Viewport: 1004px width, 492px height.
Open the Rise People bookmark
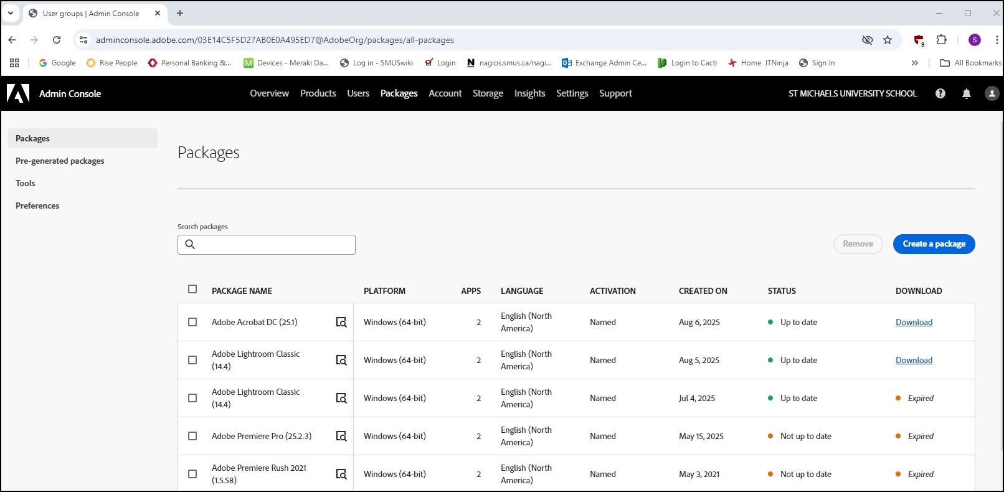pos(111,63)
